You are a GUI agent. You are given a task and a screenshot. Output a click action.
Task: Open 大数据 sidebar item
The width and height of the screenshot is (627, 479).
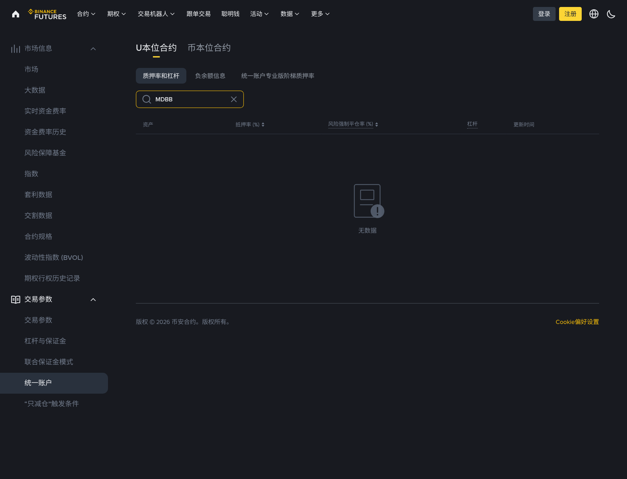pyautogui.click(x=35, y=90)
